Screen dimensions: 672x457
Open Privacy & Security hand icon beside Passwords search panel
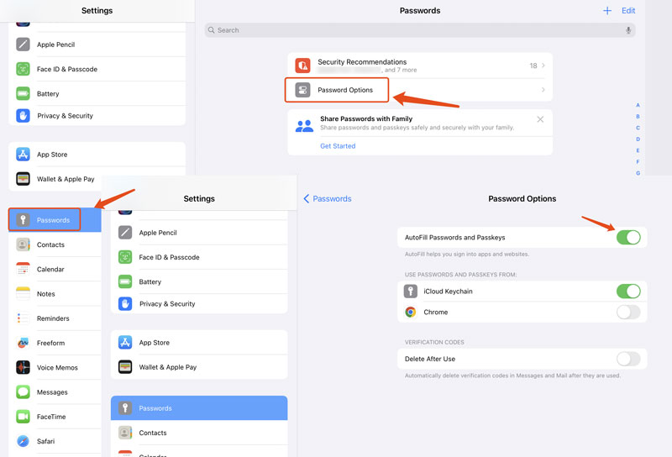coord(24,115)
